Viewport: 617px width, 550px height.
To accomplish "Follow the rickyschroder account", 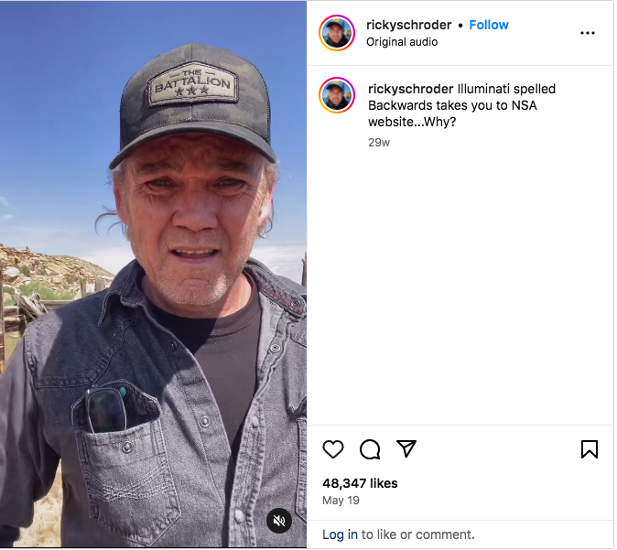I will (x=489, y=25).
